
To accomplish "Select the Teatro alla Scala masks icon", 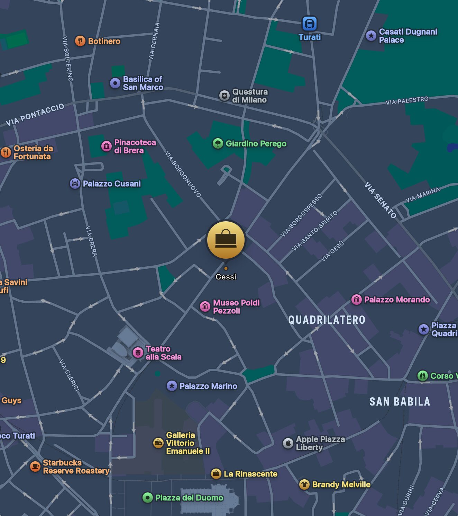I will (138, 352).
